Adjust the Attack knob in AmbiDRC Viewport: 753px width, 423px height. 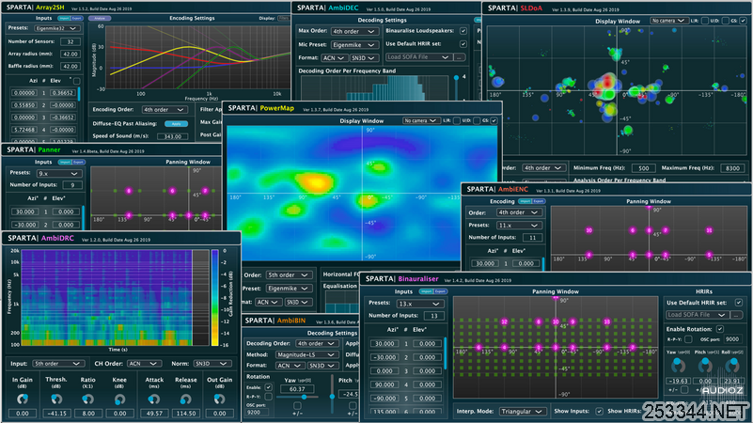pyautogui.click(x=153, y=399)
